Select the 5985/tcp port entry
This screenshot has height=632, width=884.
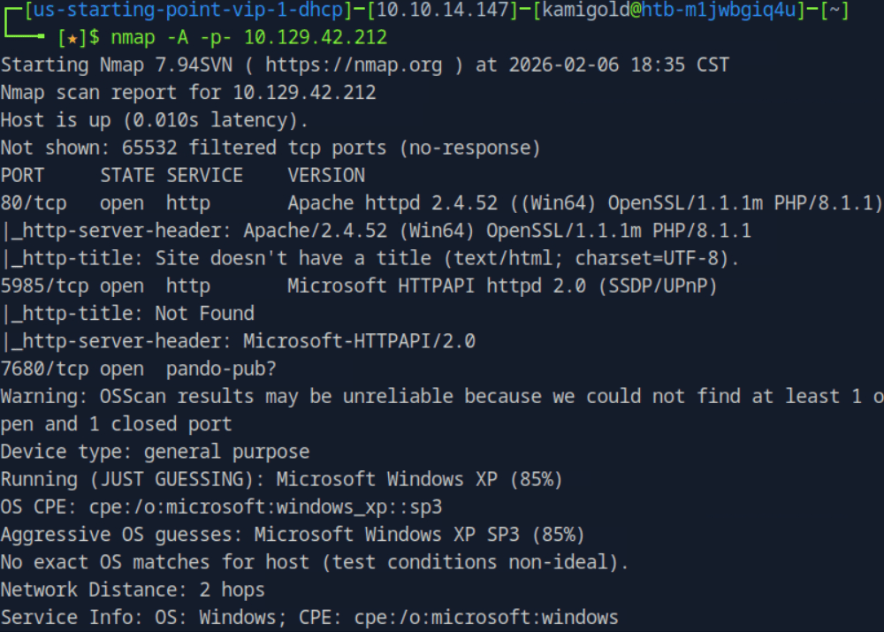(x=44, y=286)
